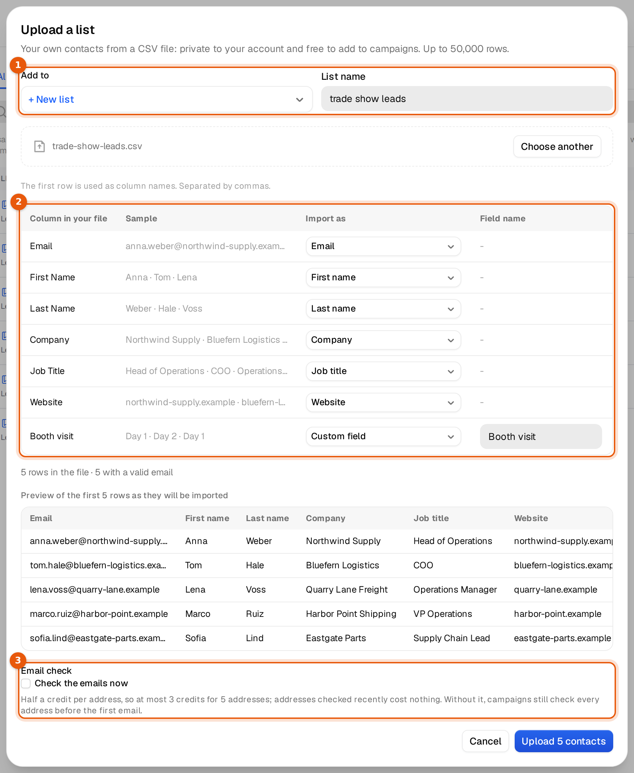Open the Import as dropdown for First Name
Image resolution: width=634 pixels, height=773 pixels.
(x=383, y=277)
